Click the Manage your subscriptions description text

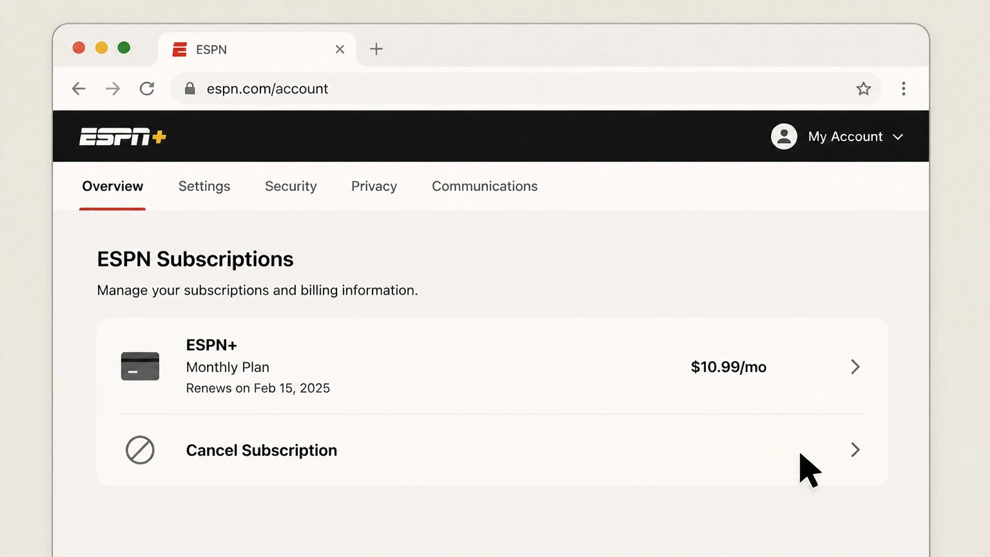257,291
